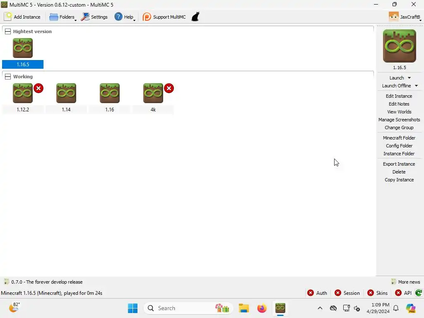Click Export Instance
The width and height of the screenshot is (424, 318).
coord(399,164)
